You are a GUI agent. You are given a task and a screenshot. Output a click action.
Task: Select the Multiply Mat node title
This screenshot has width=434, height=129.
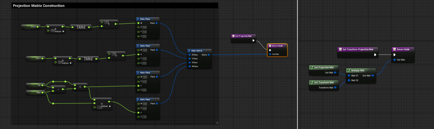358,70
